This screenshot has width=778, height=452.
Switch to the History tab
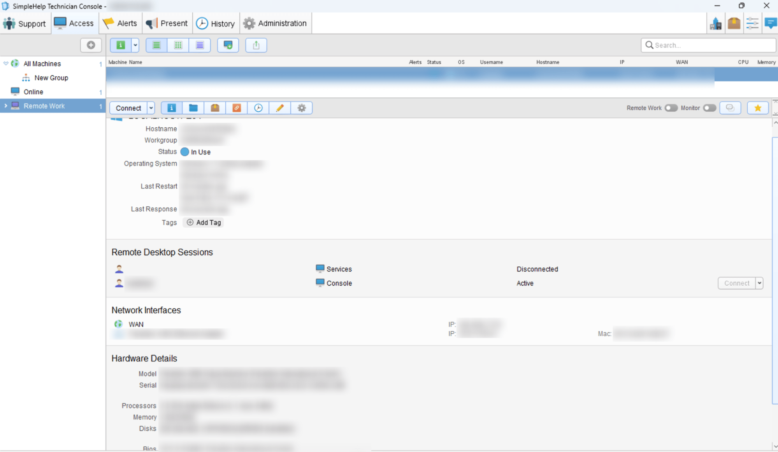(x=216, y=23)
